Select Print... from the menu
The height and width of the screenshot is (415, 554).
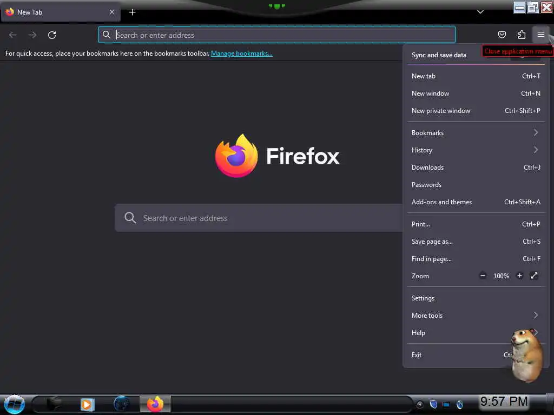476,224
